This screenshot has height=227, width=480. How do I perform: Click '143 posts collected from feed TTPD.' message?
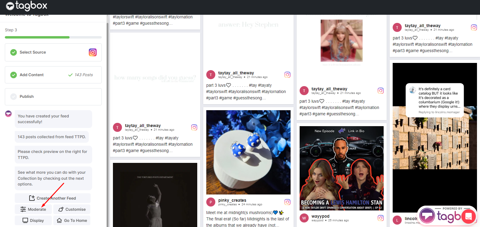click(x=52, y=137)
